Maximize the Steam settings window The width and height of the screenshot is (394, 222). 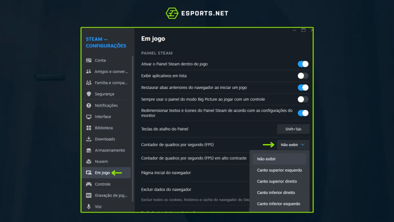[x=303, y=30]
